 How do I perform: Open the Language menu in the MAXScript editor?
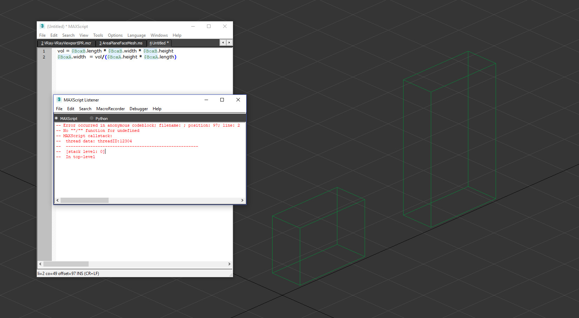[136, 35]
